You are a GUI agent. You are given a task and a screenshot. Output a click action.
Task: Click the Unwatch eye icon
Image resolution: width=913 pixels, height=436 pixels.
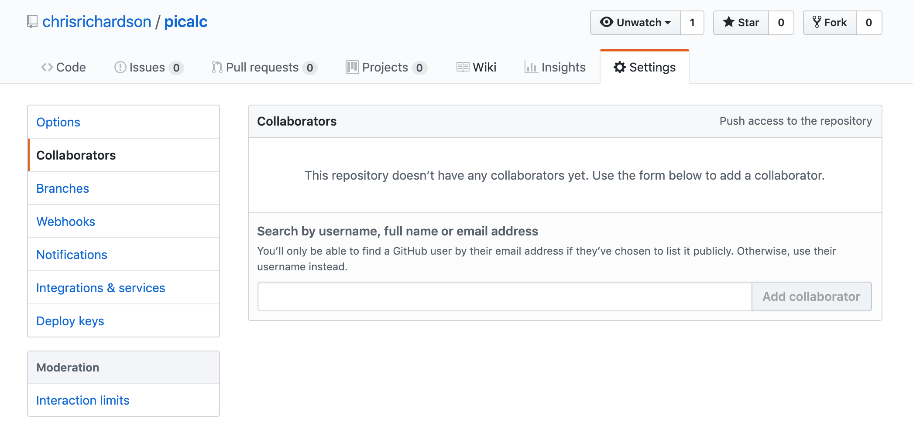coord(607,22)
